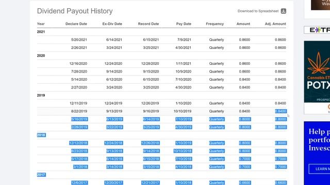This screenshot has width=330, height=185.
Task: Click the Declare Date column header
Action: [x=76, y=24]
